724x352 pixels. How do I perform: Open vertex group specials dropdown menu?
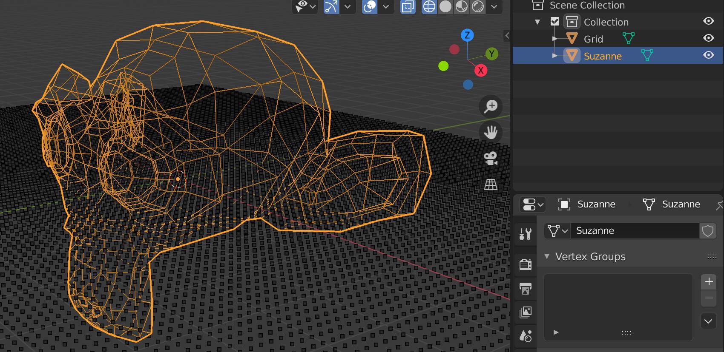(x=708, y=321)
